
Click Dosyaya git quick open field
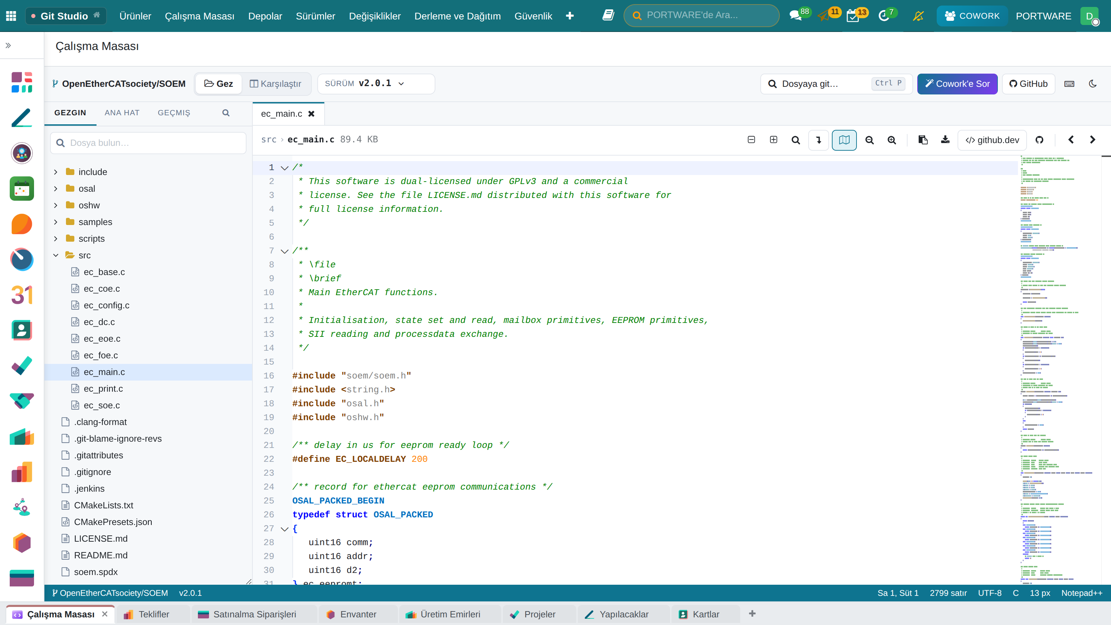(836, 84)
